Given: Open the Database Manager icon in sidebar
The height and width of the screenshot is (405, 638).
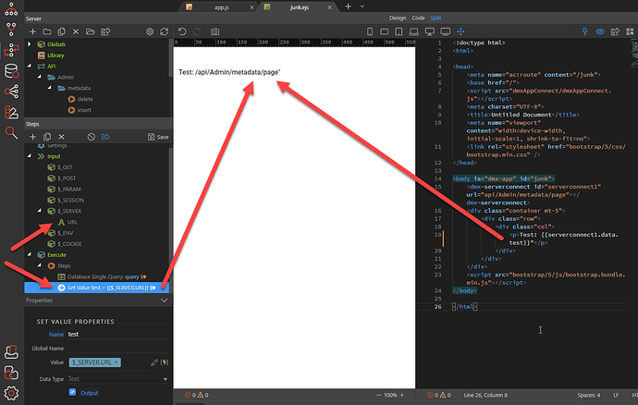Looking at the screenshot, I should pyautogui.click(x=11, y=71).
